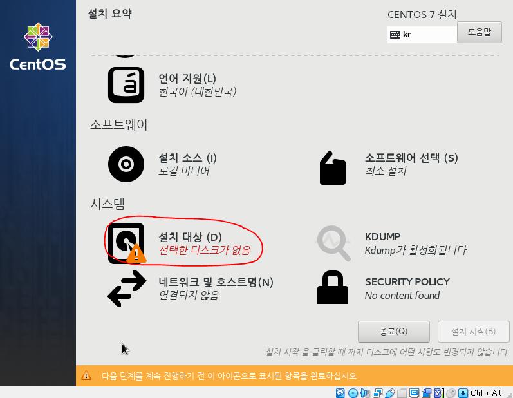
Task: Click the warning triangle icon in the orange bar
Action: [x=86, y=375]
